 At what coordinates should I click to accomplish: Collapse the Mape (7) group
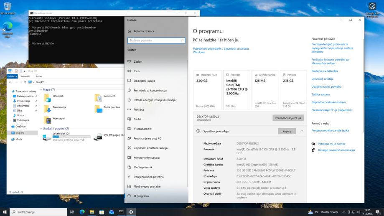tap(41, 89)
